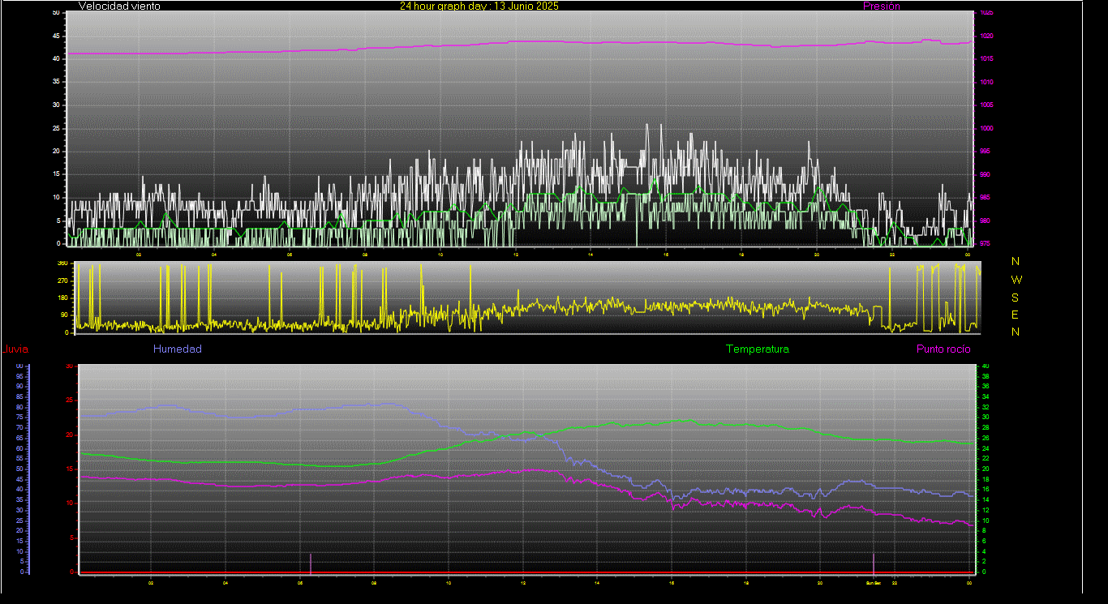Click 'Sun Set' on the bottom time axis
This screenshot has width=1108, height=604.
(873, 583)
